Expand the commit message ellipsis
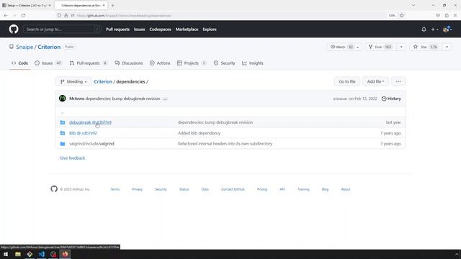Viewport: 461px width, 259px height. 165,99
